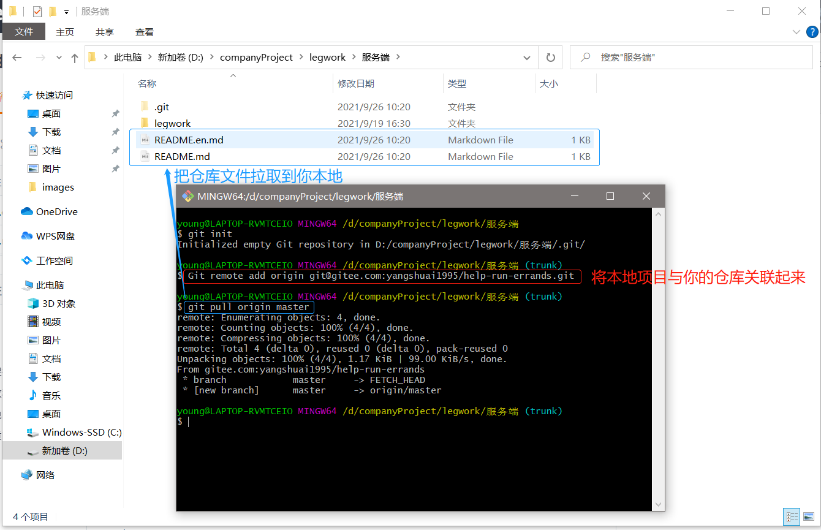Expand the ribbon with the chevron
Image resolution: width=821 pixels, height=530 pixels.
click(x=796, y=32)
